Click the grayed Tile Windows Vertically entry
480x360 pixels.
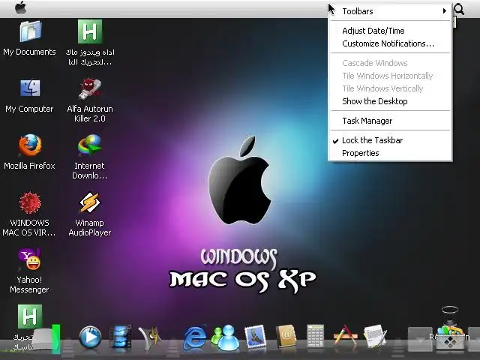pyautogui.click(x=390, y=88)
